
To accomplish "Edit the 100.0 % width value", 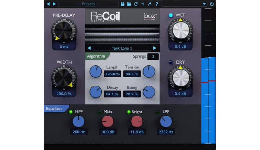I will pos(64,94).
